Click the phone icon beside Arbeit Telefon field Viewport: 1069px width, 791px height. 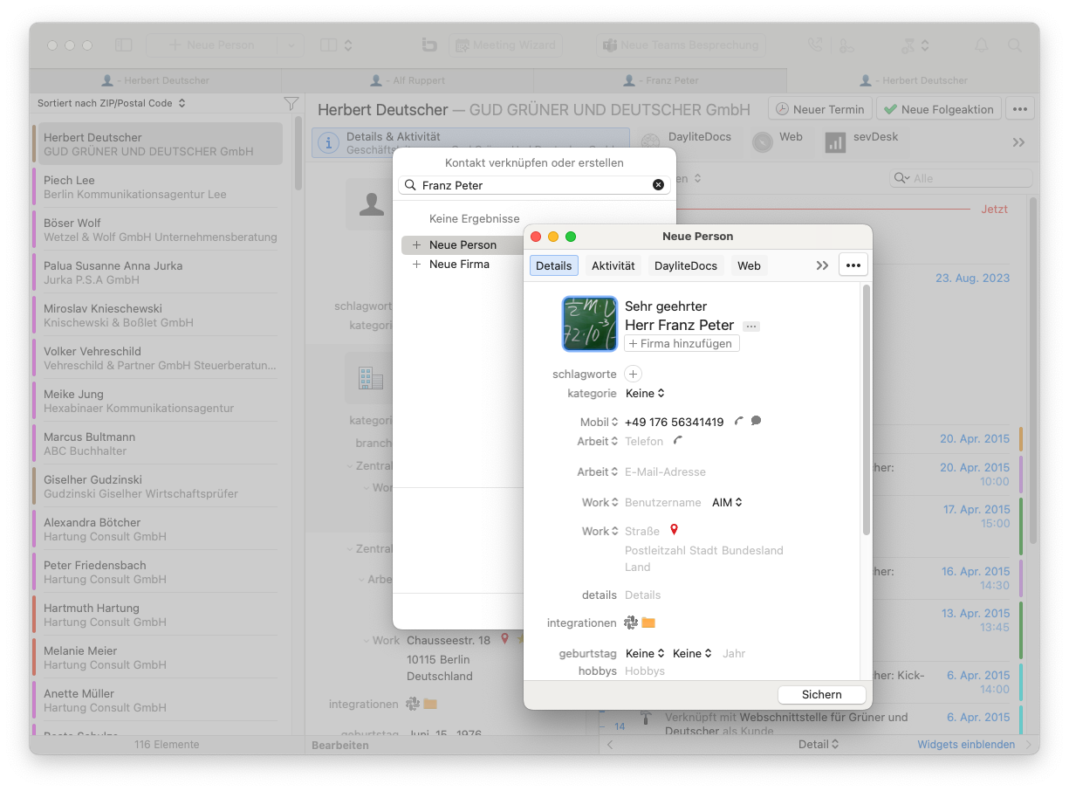(x=678, y=441)
